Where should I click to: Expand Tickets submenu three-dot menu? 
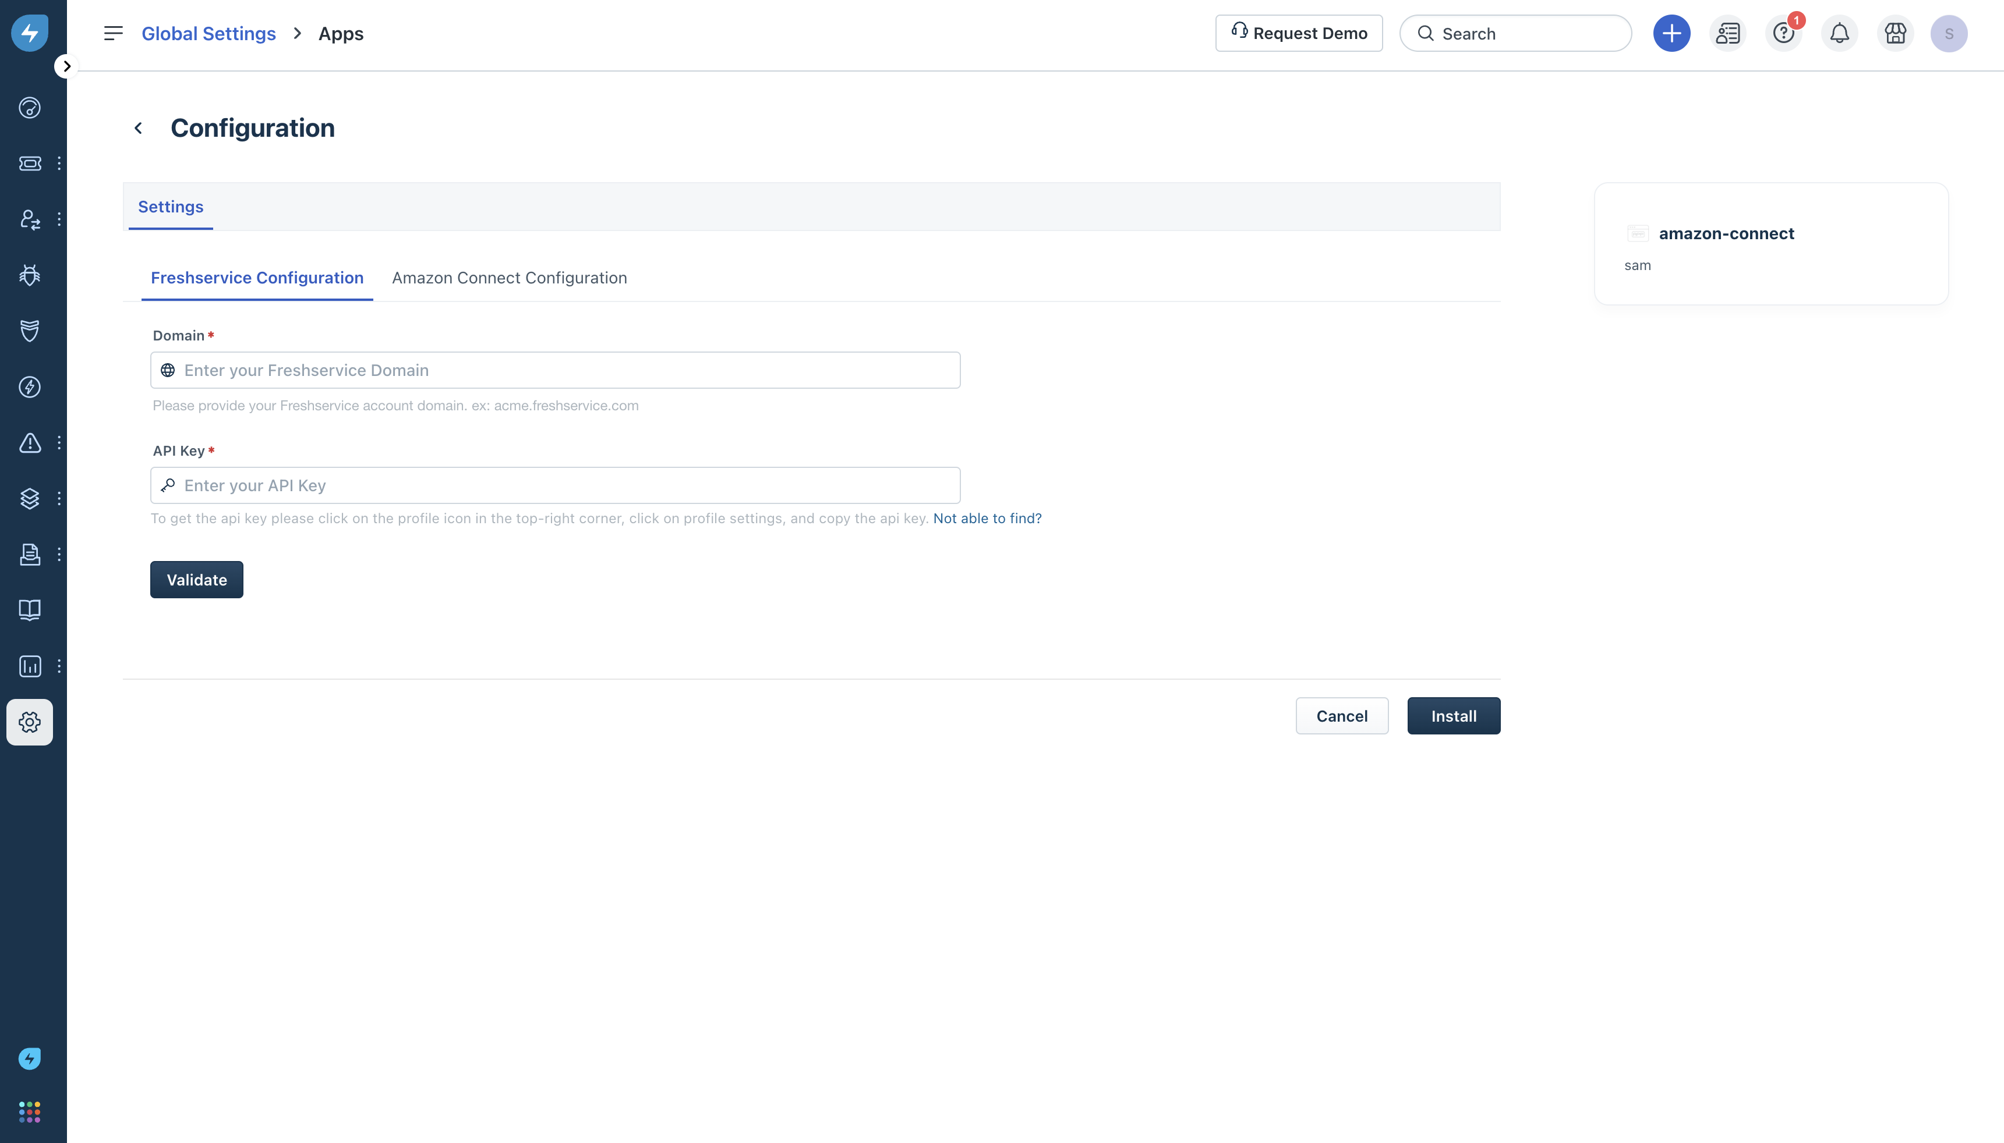(x=59, y=164)
